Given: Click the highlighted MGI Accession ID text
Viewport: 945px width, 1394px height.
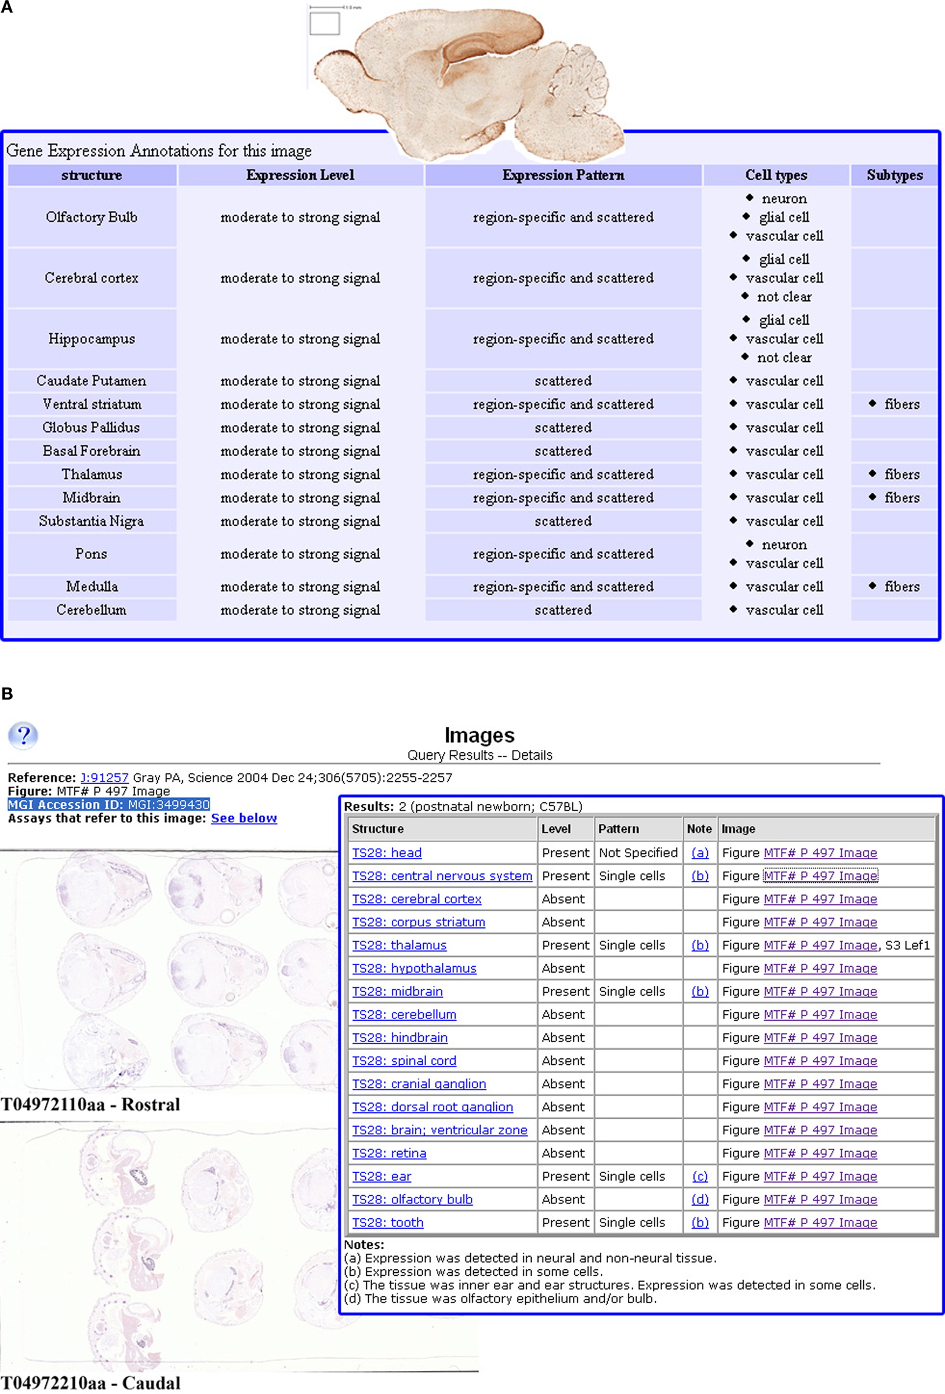Looking at the screenshot, I should pos(108,805).
